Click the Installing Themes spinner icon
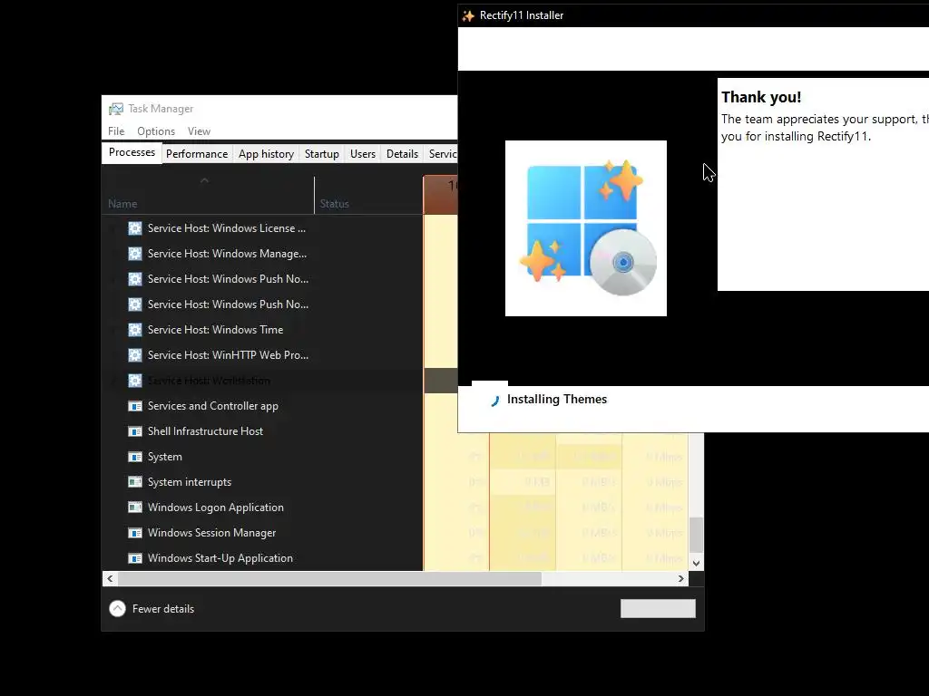This screenshot has height=696, width=929. 494,401
